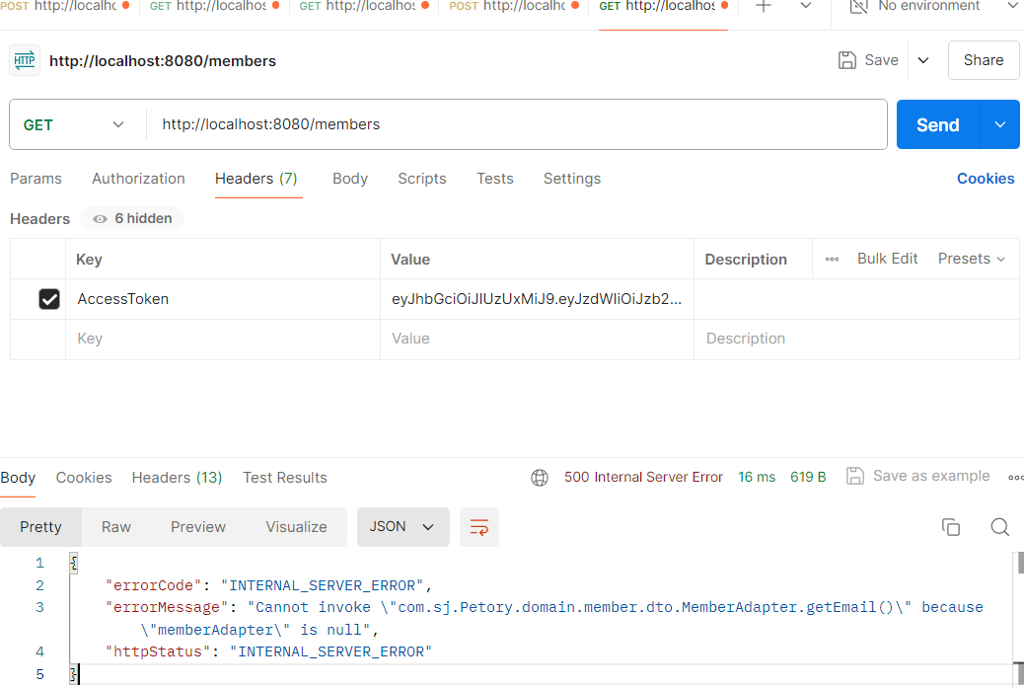The image size is (1024, 688).
Task: Expand the Save options chevron
Action: click(923, 61)
